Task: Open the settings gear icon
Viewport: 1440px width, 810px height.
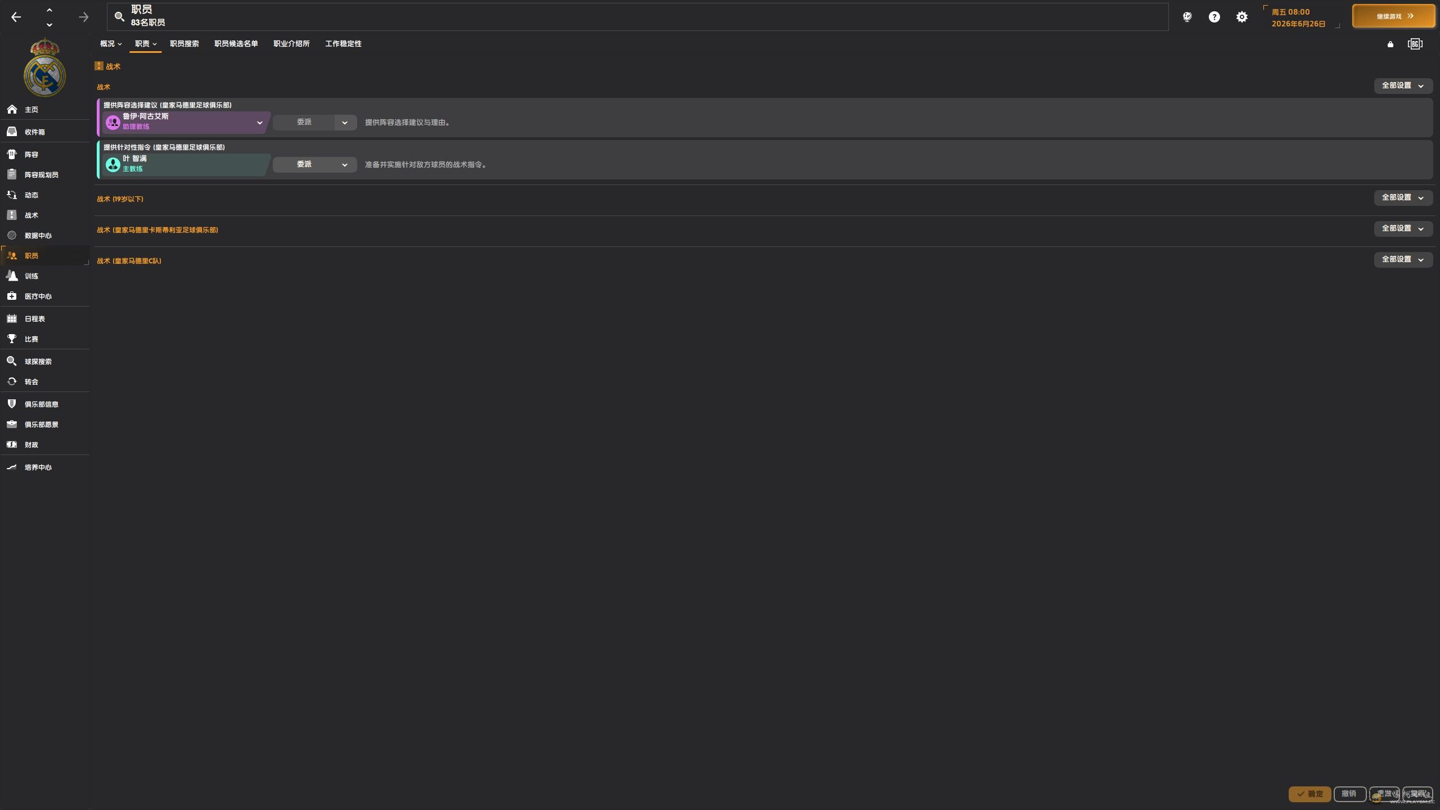Action: [x=1242, y=17]
